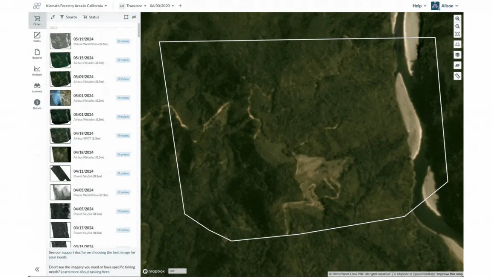The width and height of the screenshot is (492, 277).
Task: Preview the 05/19/2024 Maxar WorldView image
Action: (123, 41)
